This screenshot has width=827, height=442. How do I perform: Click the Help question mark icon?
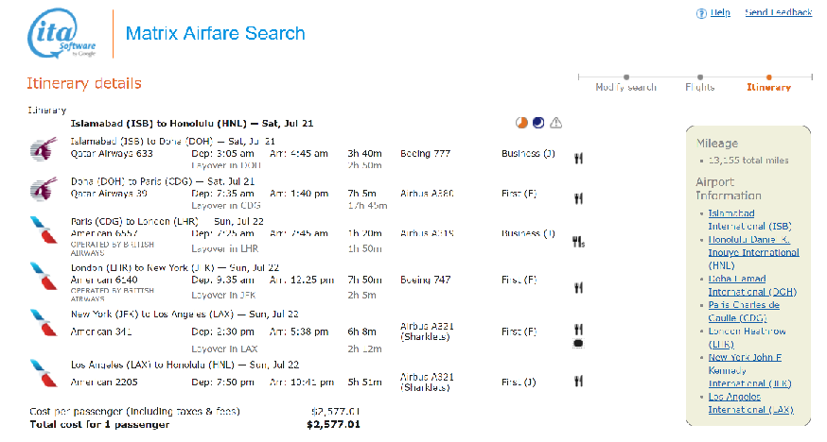[701, 12]
